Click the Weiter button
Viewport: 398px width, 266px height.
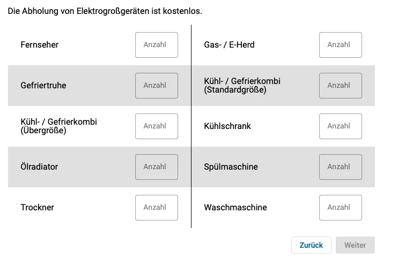(x=355, y=245)
